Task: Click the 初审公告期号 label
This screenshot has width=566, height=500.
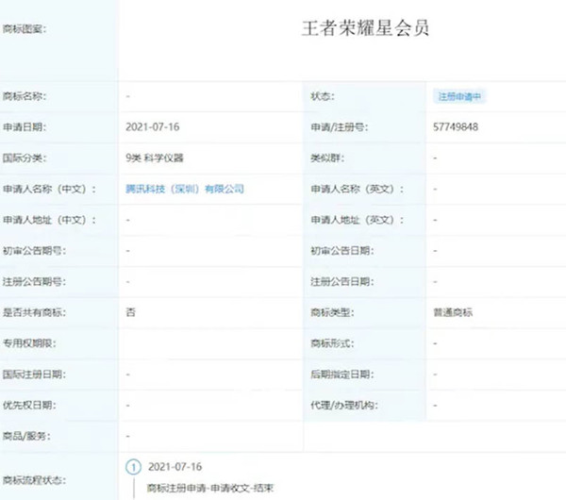Action: [34, 251]
